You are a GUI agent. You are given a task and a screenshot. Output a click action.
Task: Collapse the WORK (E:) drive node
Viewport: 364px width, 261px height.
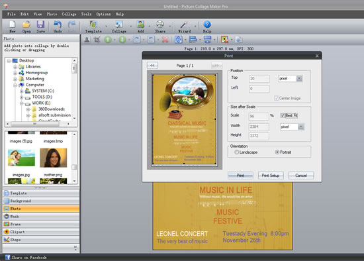tap(22, 103)
